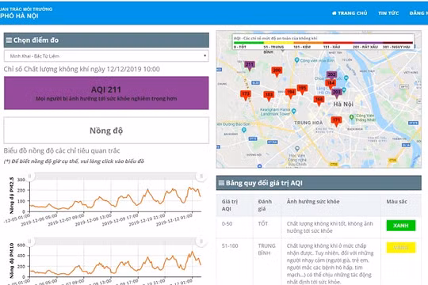
Task: Click the Thiên Đường Bảo Sơn map pin
Action: [x=244, y=130]
